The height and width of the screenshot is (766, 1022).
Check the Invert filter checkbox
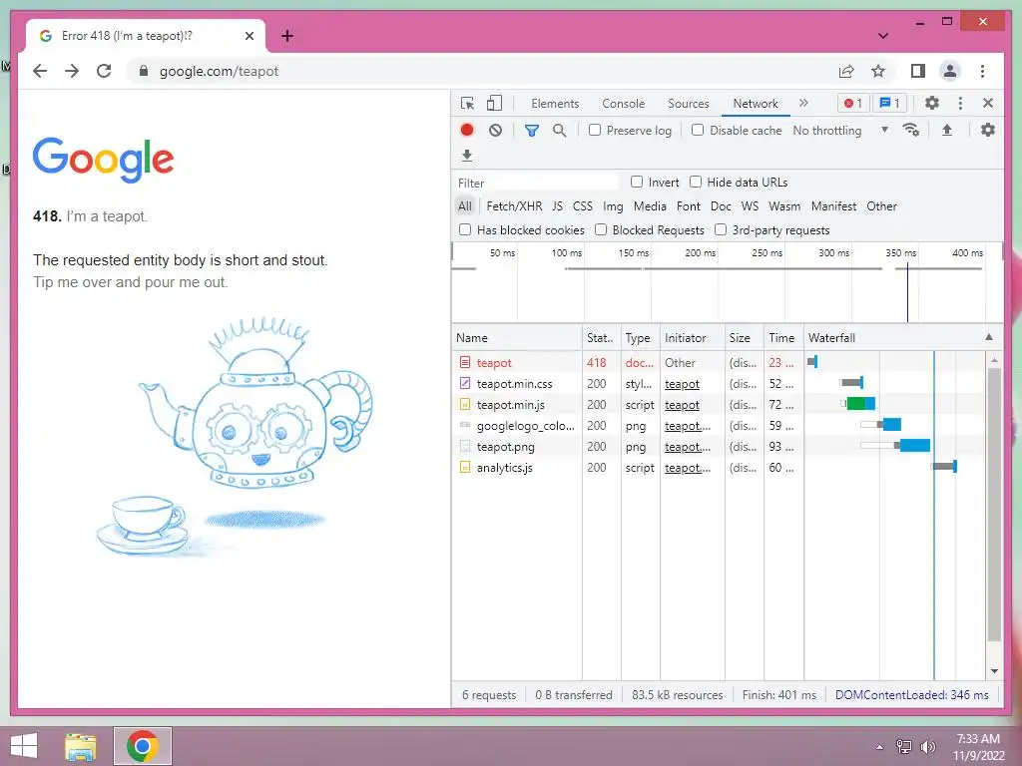coord(637,182)
